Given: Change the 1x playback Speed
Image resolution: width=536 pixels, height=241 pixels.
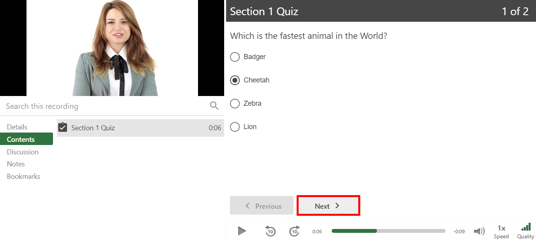Looking at the screenshot, I should [501, 231].
